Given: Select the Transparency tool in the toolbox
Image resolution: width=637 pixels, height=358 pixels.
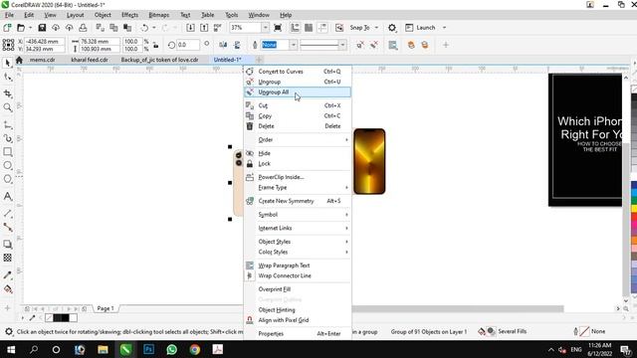Looking at the screenshot, I should coord(7,258).
